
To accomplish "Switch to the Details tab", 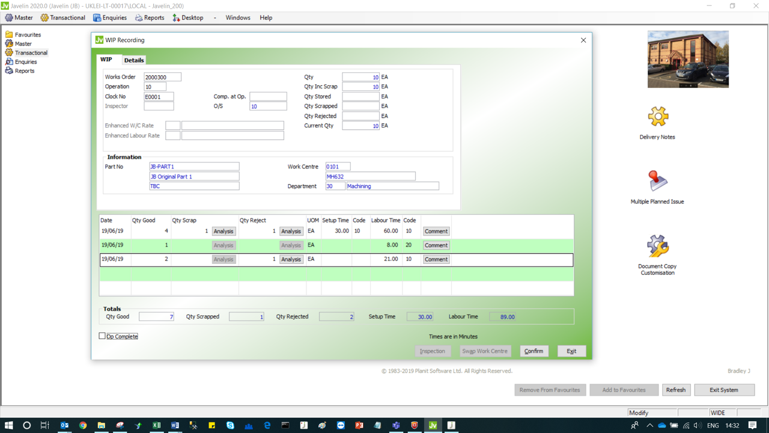I will (x=134, y=60).
